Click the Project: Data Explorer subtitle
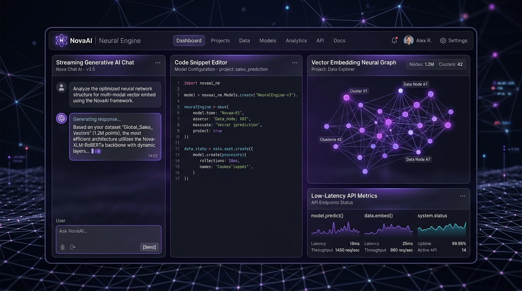Viewport: 522px width, 291px height. point(333,69)
